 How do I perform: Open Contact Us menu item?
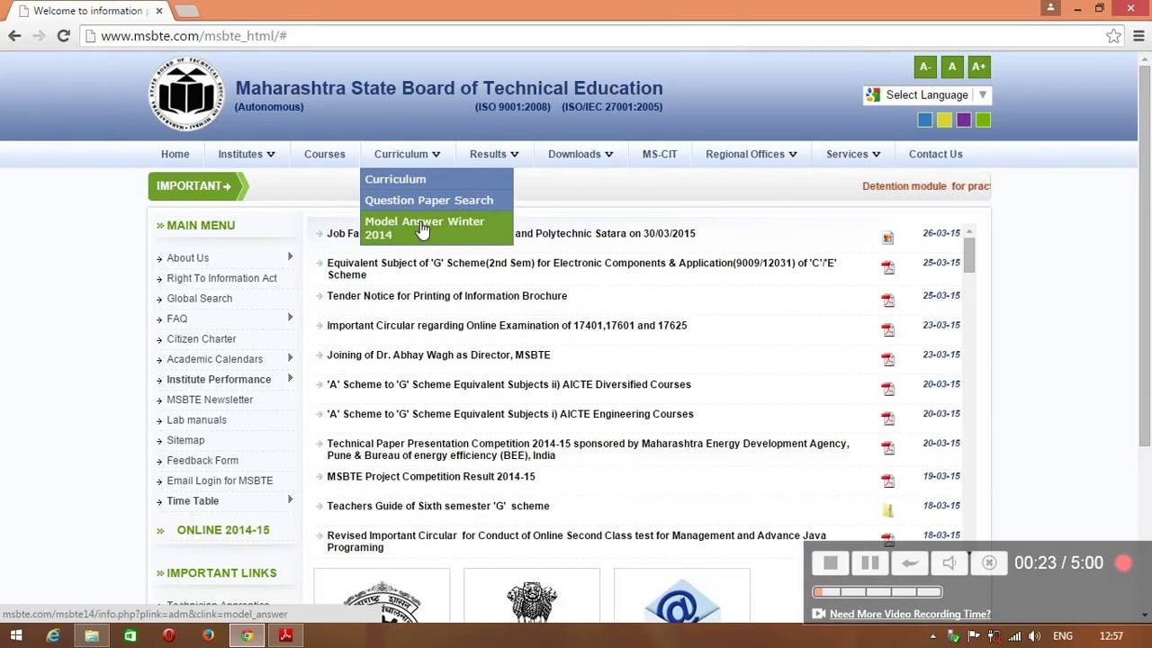click(935, 154)
